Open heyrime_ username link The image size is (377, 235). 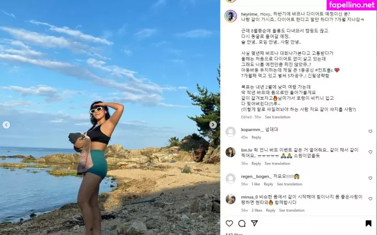pos(250,14)
